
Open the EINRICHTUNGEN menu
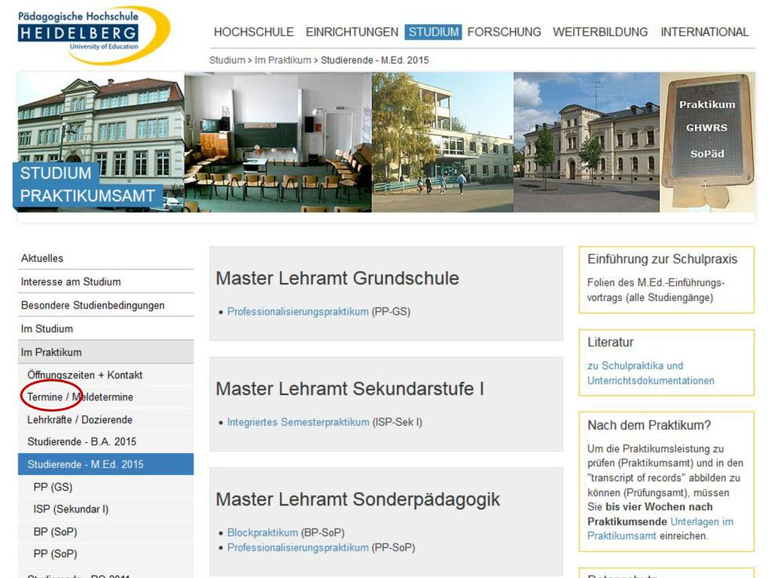click(x=352, y=32)
